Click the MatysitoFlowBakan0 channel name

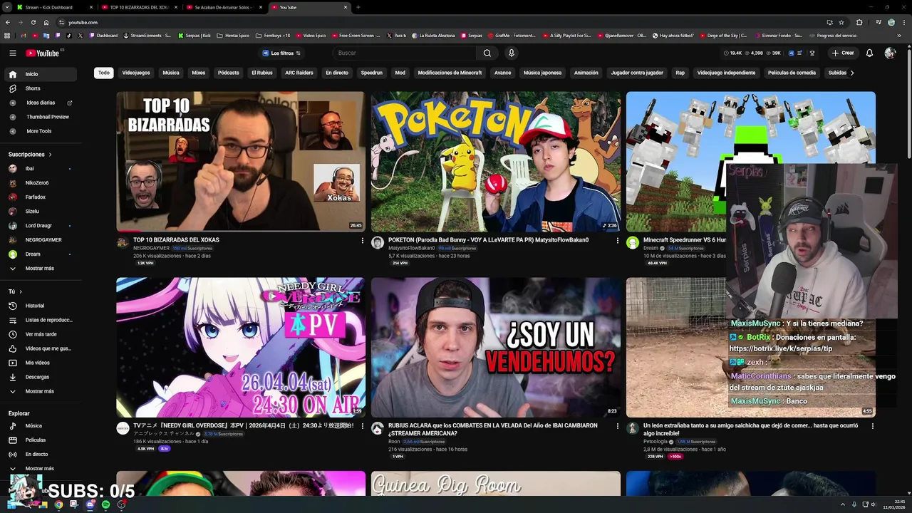[x=411, y=248]
